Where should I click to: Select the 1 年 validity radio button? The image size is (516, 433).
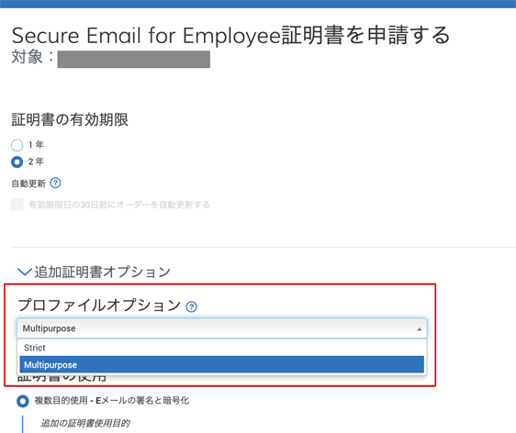pyautogui.click(x=17, y=145)
